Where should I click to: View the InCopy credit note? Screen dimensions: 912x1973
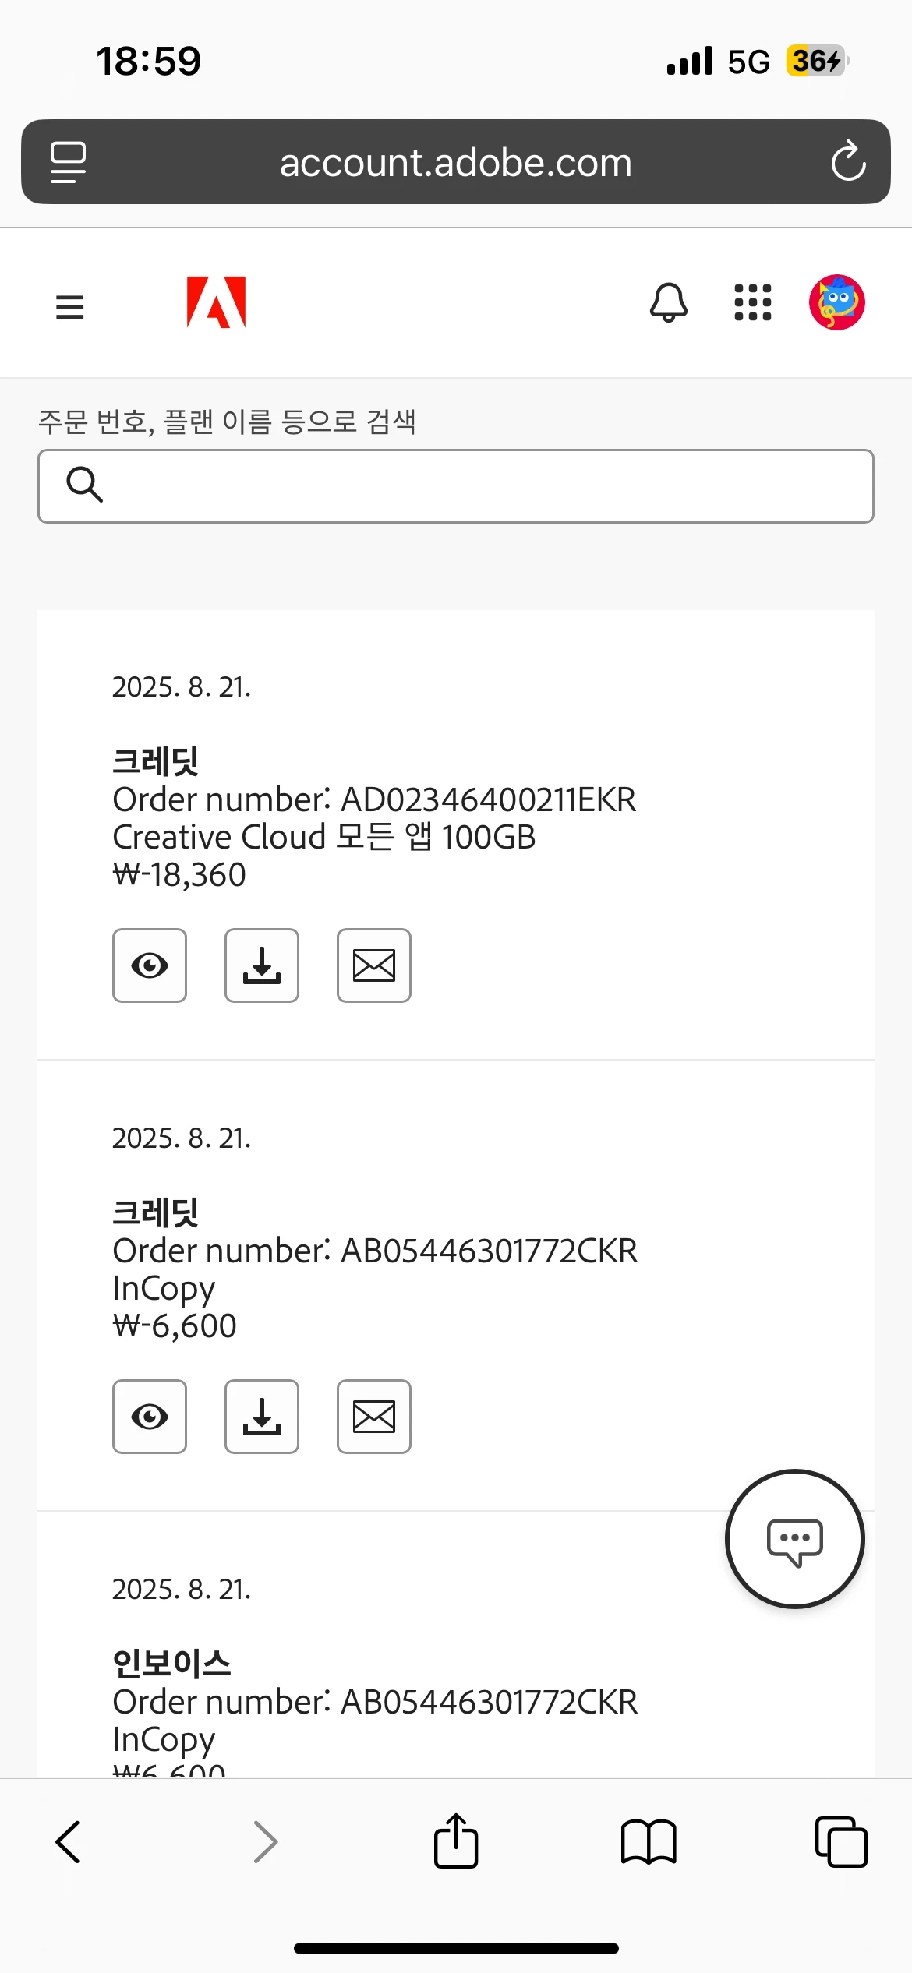pyautogui.click(x=150, y=1417)
